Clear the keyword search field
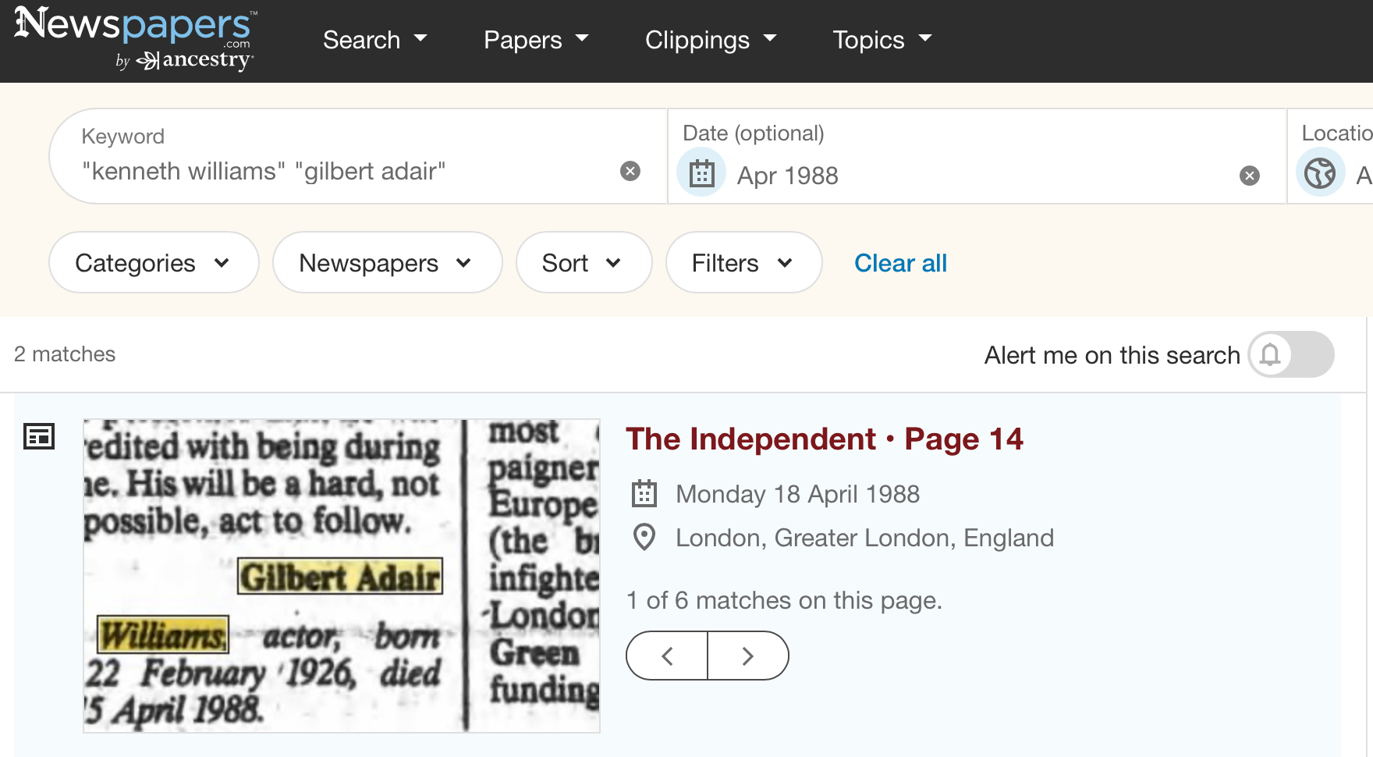The width and height of the screenshot is (1373, 757). tap(630, 171)
